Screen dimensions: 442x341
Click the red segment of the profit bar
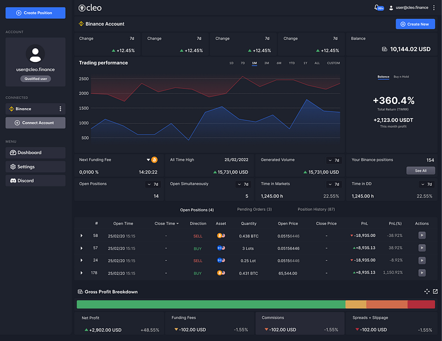[x=421, y=304]
